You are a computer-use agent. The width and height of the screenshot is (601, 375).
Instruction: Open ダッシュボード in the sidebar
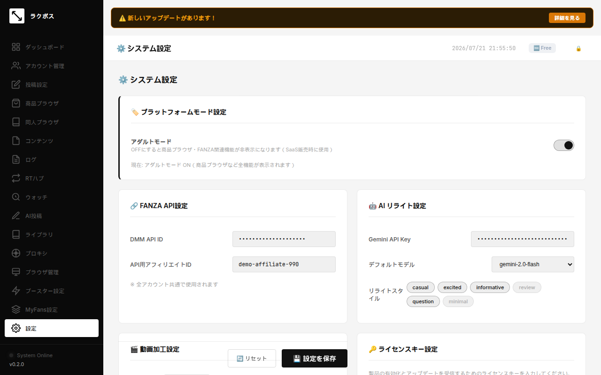(52, 47)
